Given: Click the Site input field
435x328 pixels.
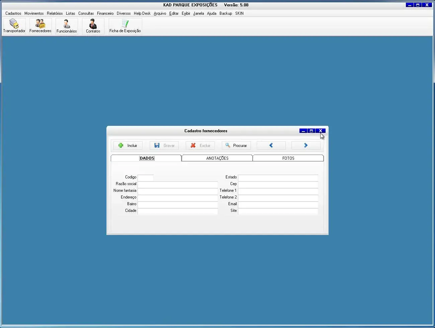Looking at the screenshot, I should 278,211.
